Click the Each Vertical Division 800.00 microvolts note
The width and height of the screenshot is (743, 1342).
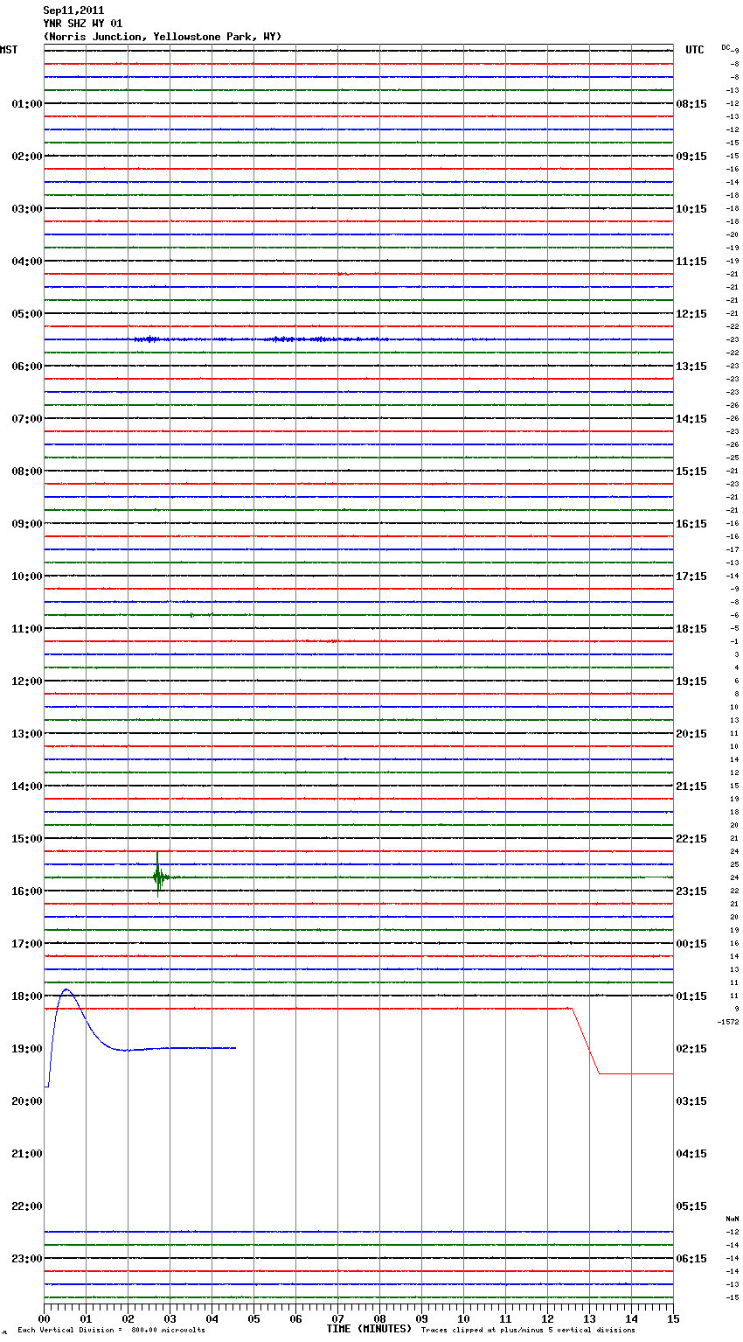[112, 1330]
